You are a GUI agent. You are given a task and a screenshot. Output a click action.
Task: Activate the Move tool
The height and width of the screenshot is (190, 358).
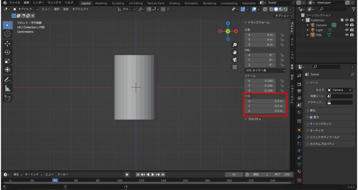pyautogui.click(x=7, y=44)
